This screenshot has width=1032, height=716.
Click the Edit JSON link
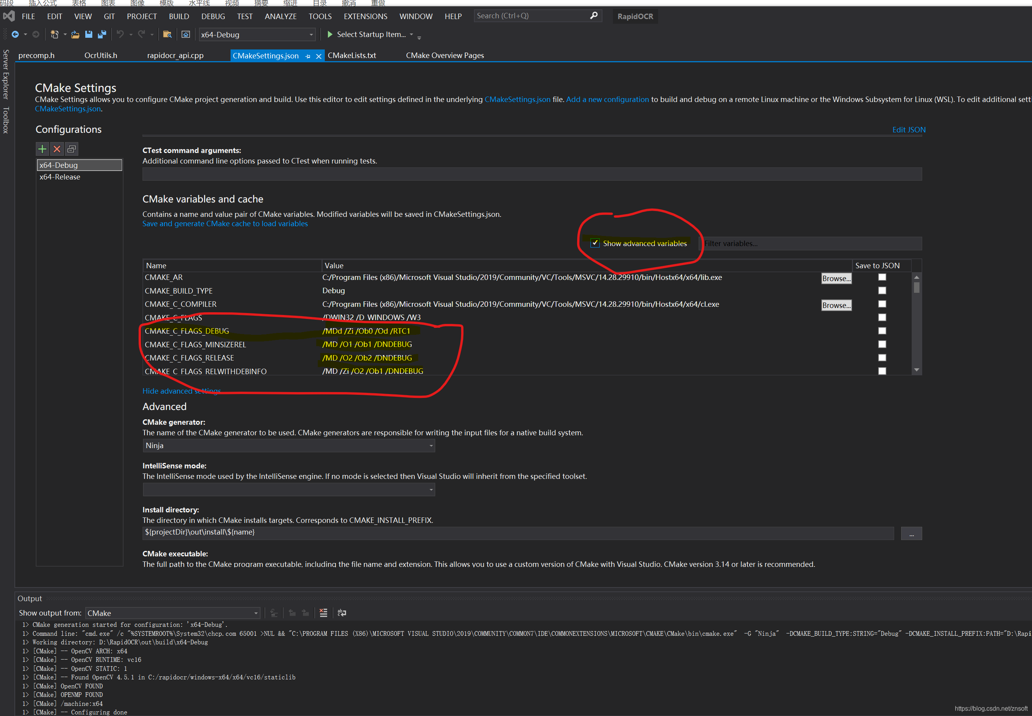click(909, 130)
